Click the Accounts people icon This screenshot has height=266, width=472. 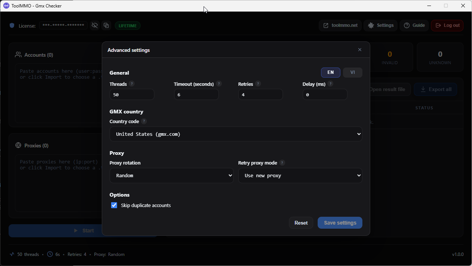click(18, 54)
